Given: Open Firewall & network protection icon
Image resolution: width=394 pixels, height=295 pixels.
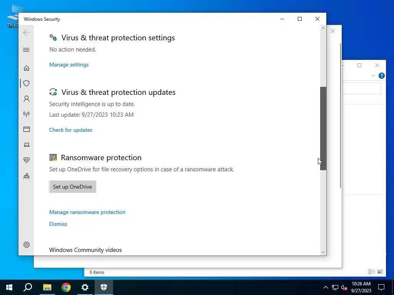Looking at the screenshot, I should tap(27, 114).
